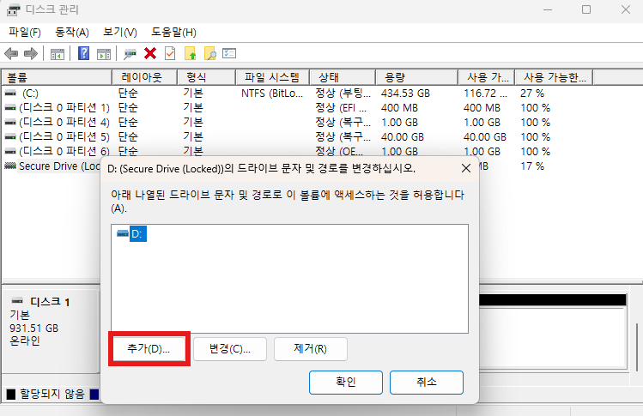Select the D: entry in the dialog list
Screen dimensions: 643x416
click(x=138, y=233)
